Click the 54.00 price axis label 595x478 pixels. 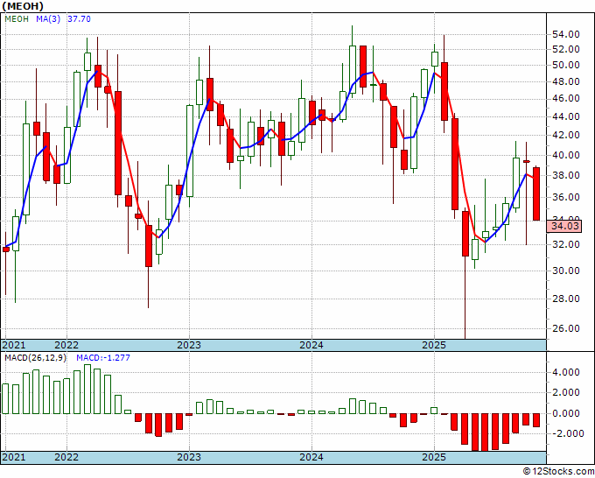(x=565, y=34)
